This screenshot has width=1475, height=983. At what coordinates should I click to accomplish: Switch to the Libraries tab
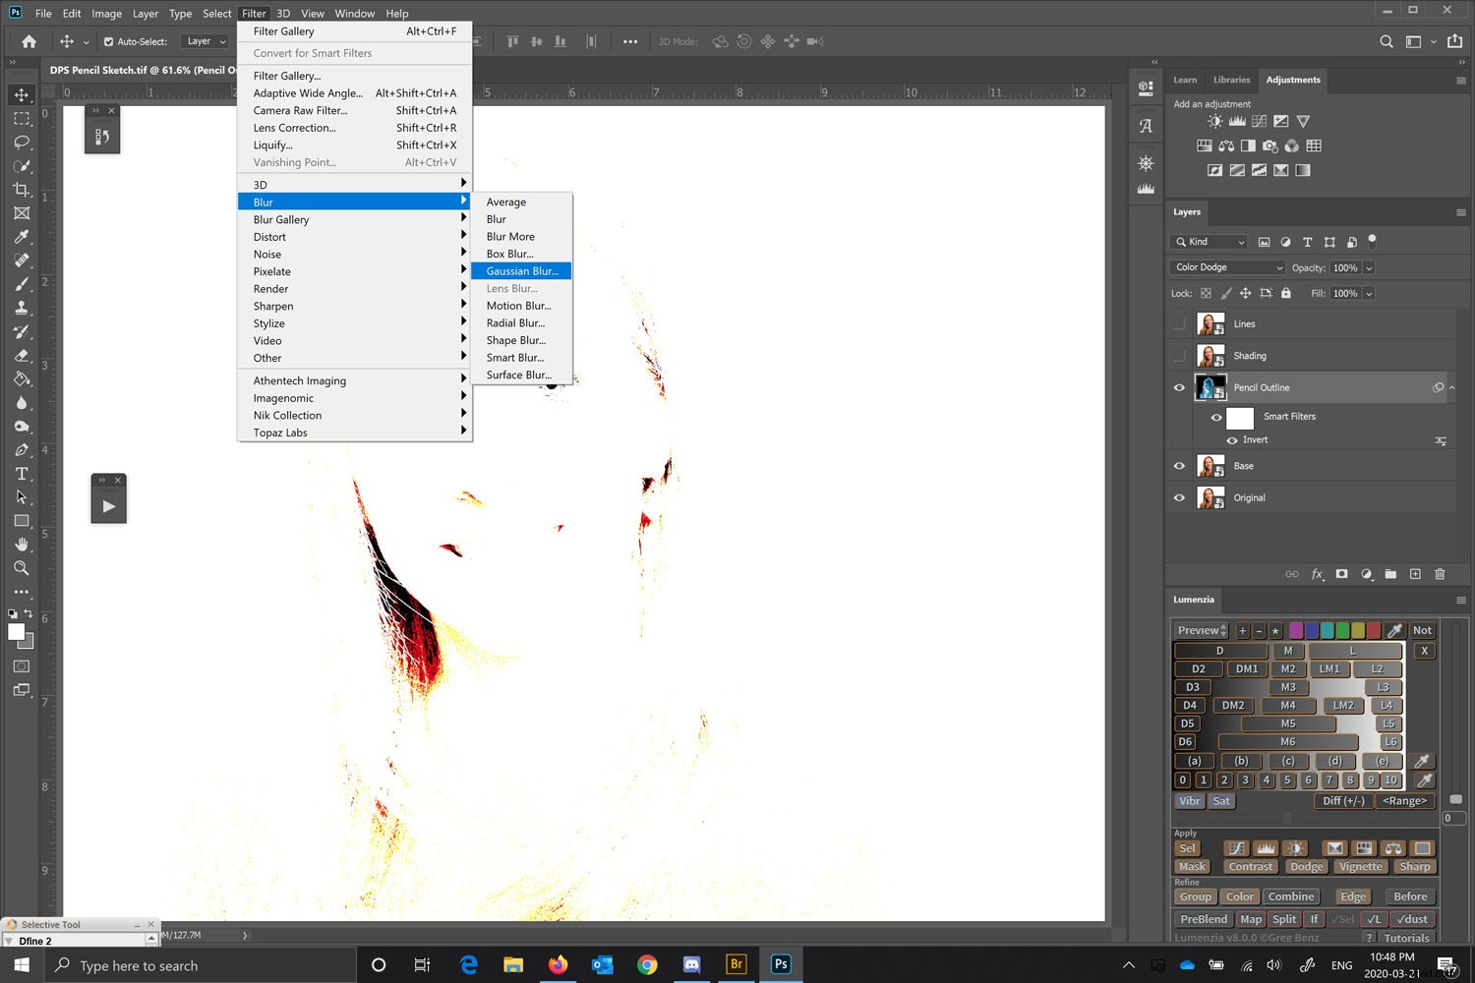point(1231,80)
